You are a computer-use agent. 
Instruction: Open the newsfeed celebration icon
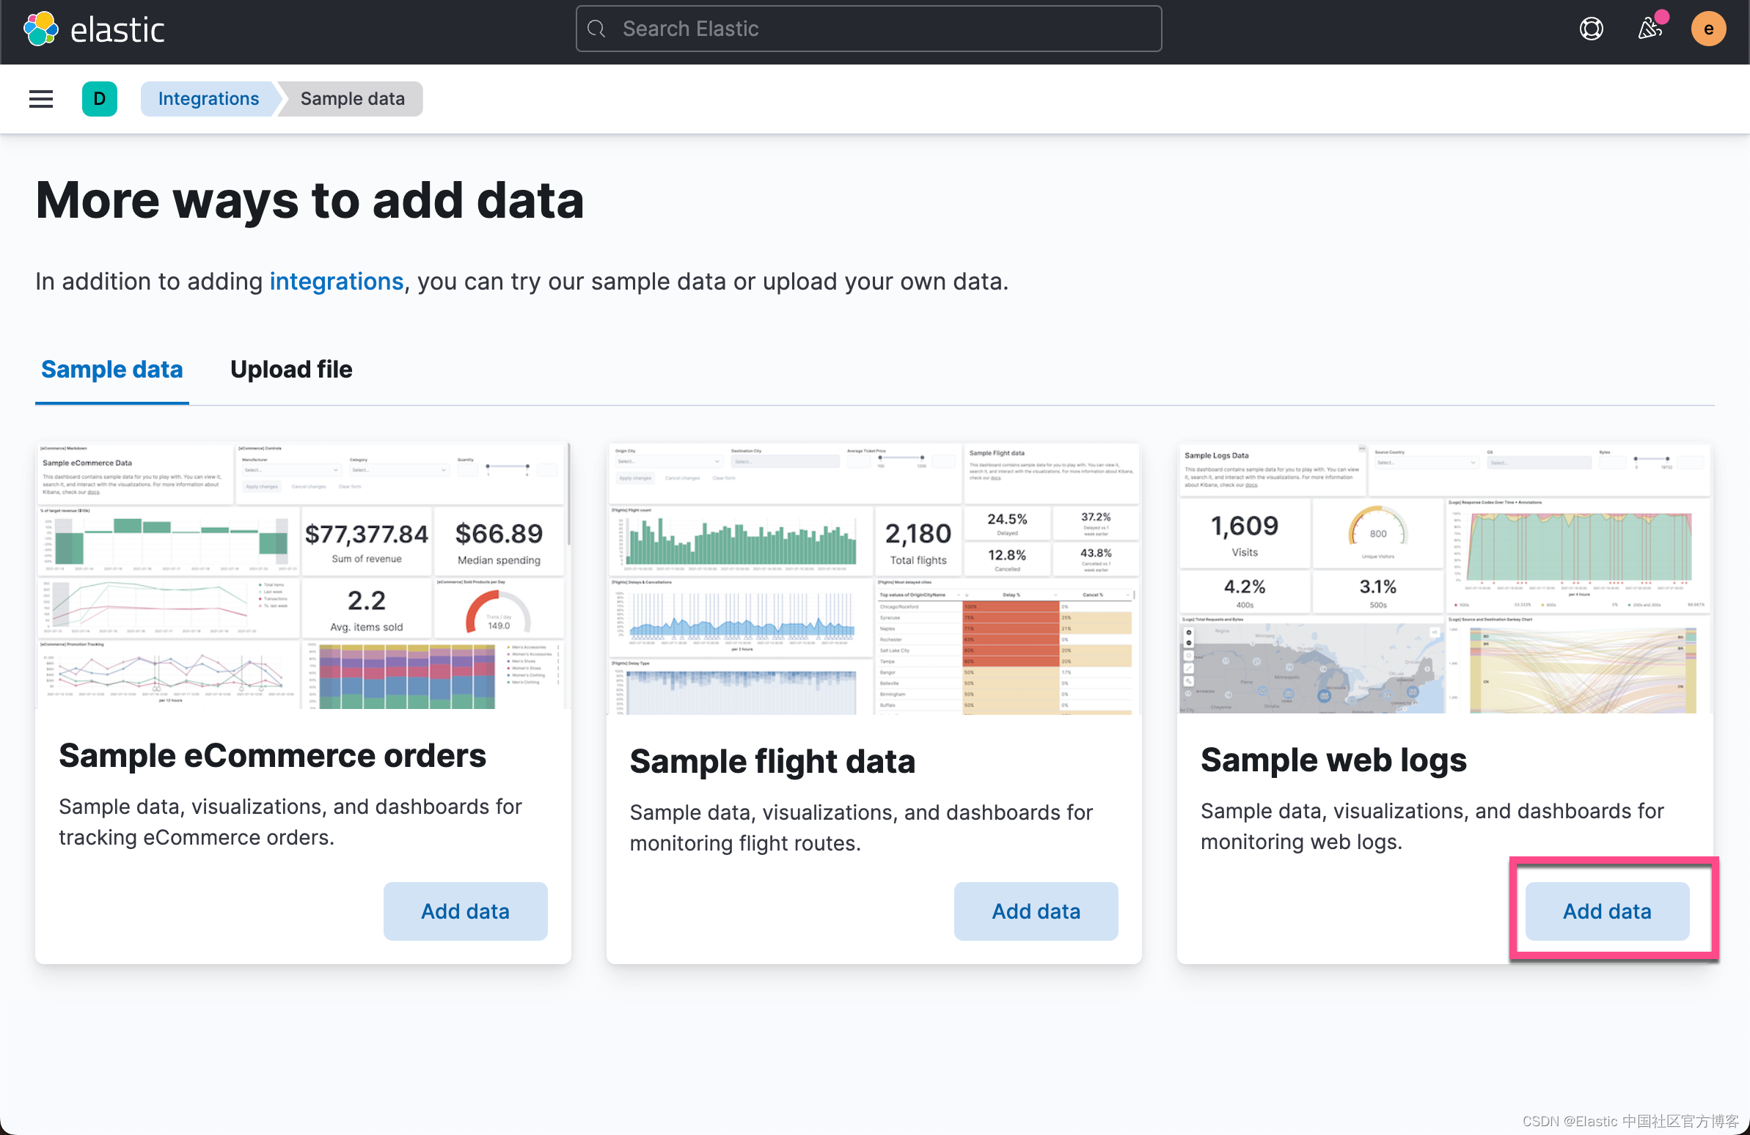point(1650,29)
